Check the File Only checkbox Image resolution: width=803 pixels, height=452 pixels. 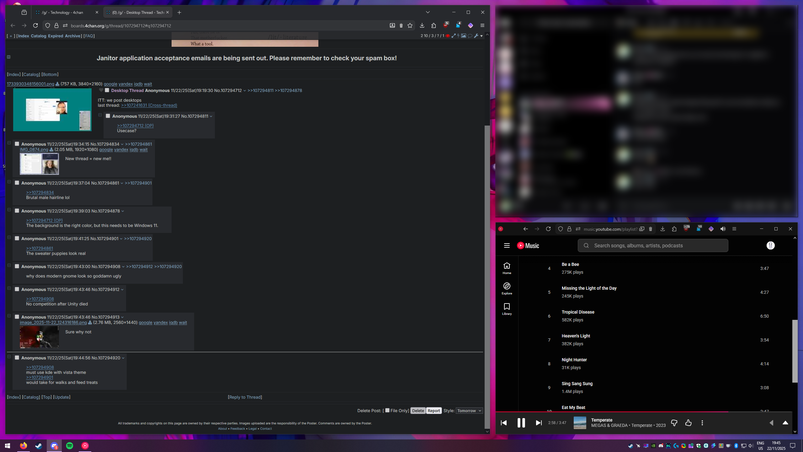coord(387,410)
